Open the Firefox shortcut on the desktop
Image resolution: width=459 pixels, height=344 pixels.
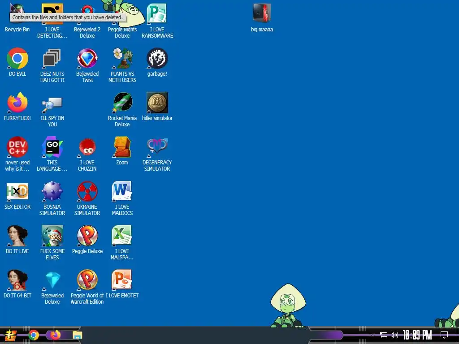click(x=17, y=107)
